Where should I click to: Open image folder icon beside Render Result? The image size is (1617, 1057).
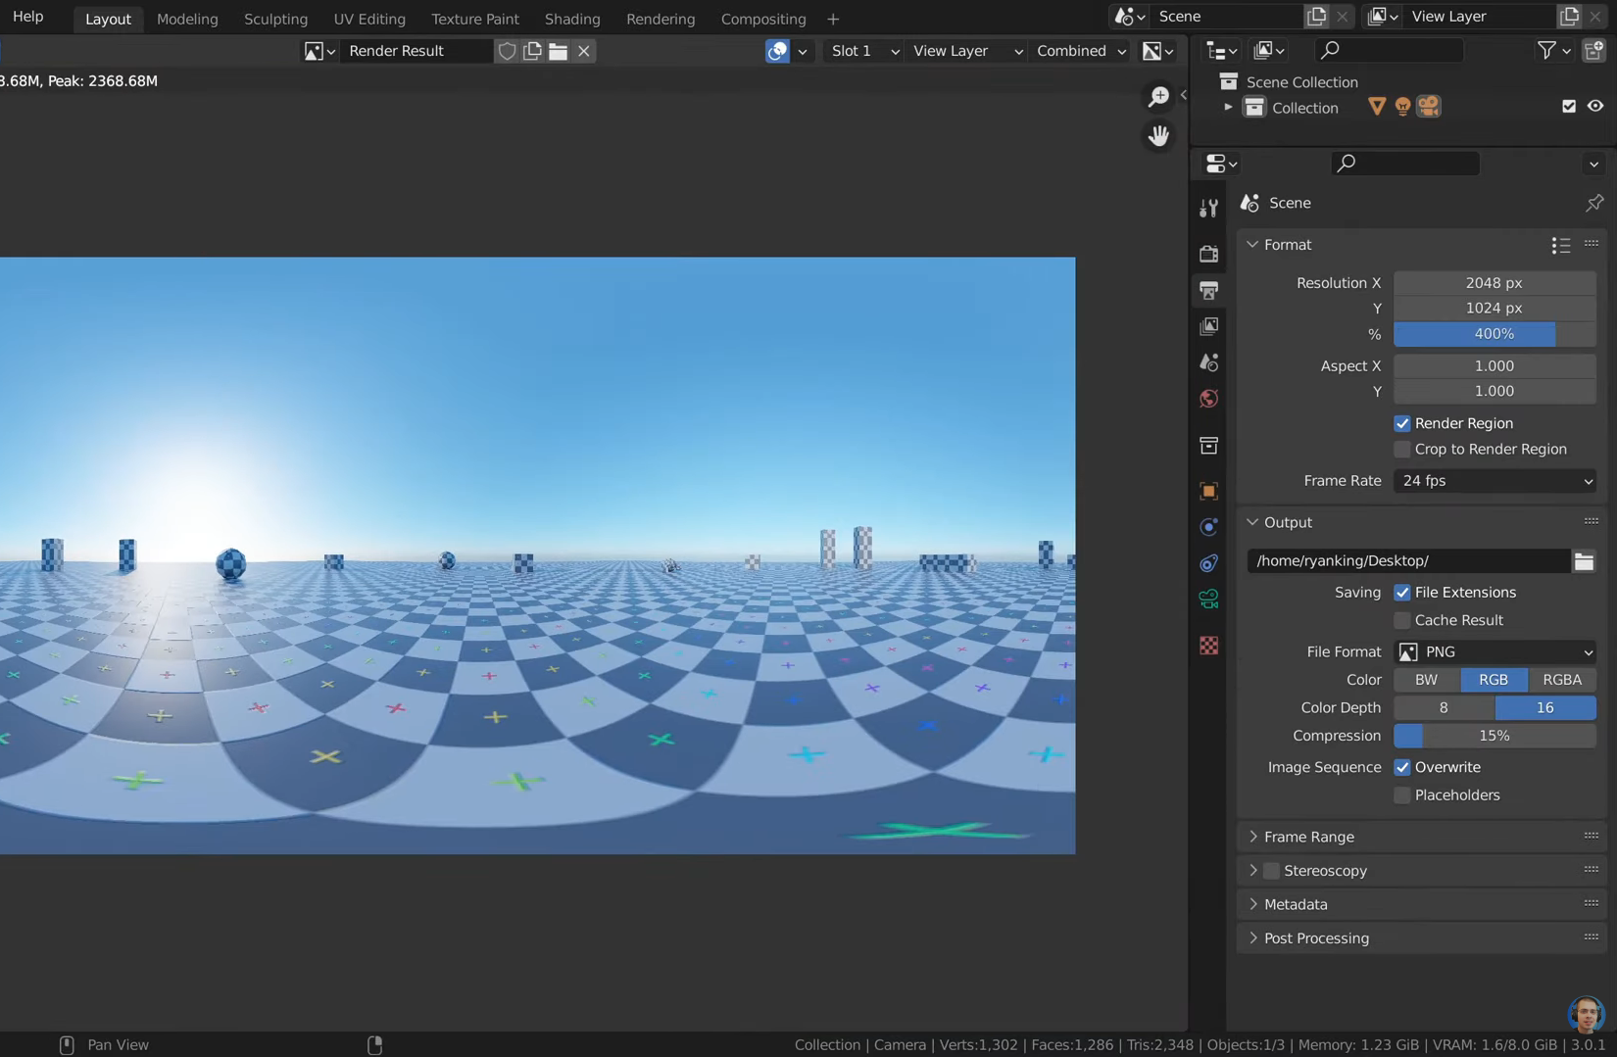click(558, 51)
